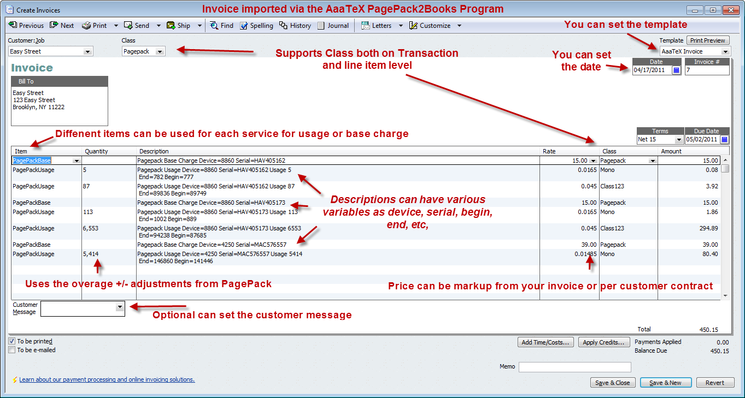745x398 pixels.
Task: Click Apply Credits button
Action: coord(603,342)
